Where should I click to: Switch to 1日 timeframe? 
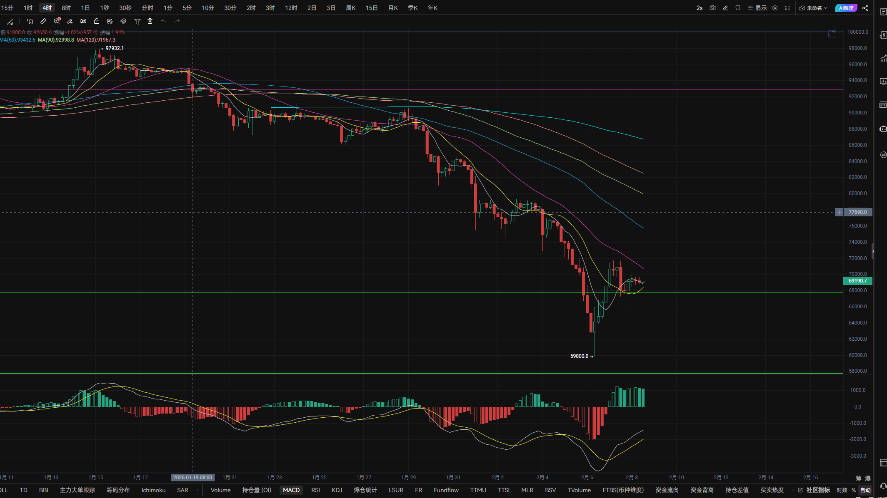(85, 8)
